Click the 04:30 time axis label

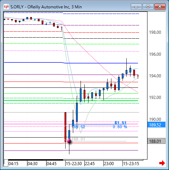coord(33,164)
